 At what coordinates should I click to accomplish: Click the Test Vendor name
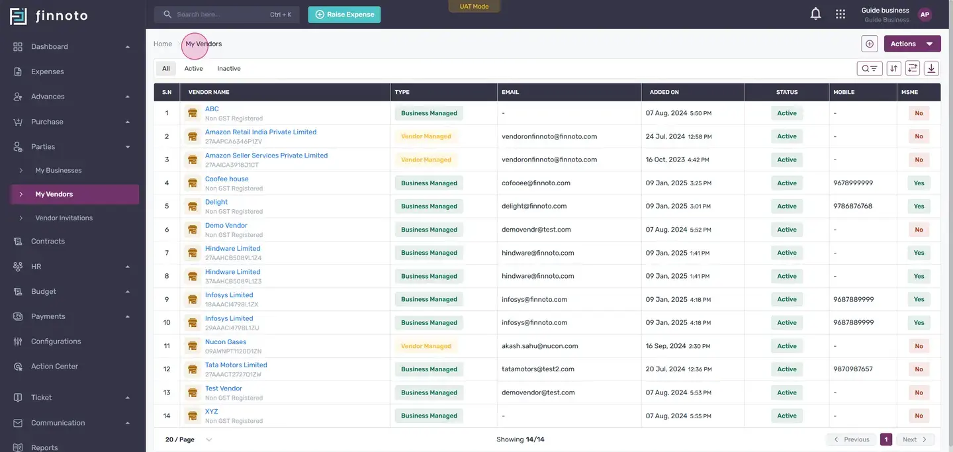pos(224,388)
